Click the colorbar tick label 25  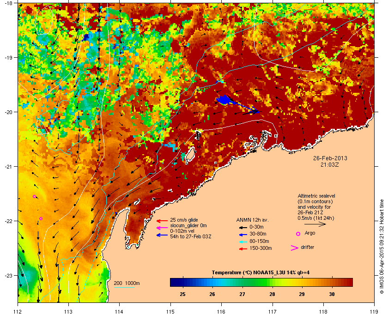pos(182,294)
